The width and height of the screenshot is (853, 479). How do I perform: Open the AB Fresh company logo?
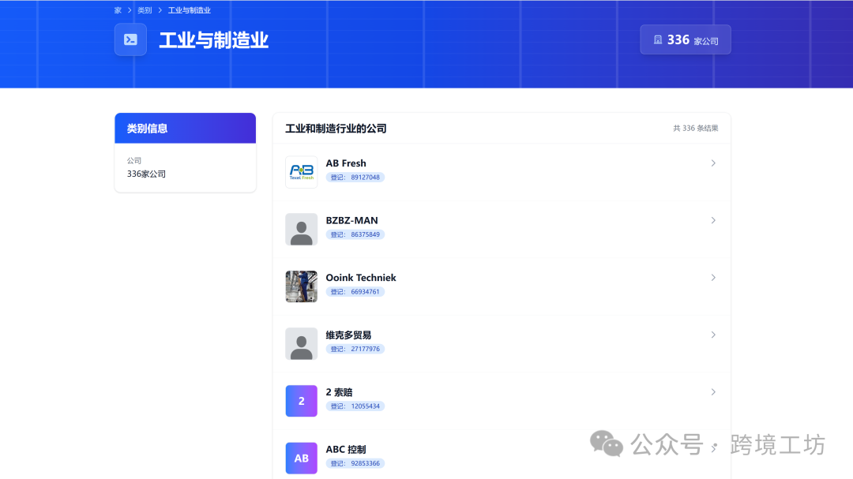point(301,172)
